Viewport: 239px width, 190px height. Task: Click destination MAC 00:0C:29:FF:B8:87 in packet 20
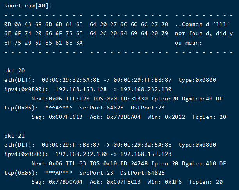click(143, 80)
